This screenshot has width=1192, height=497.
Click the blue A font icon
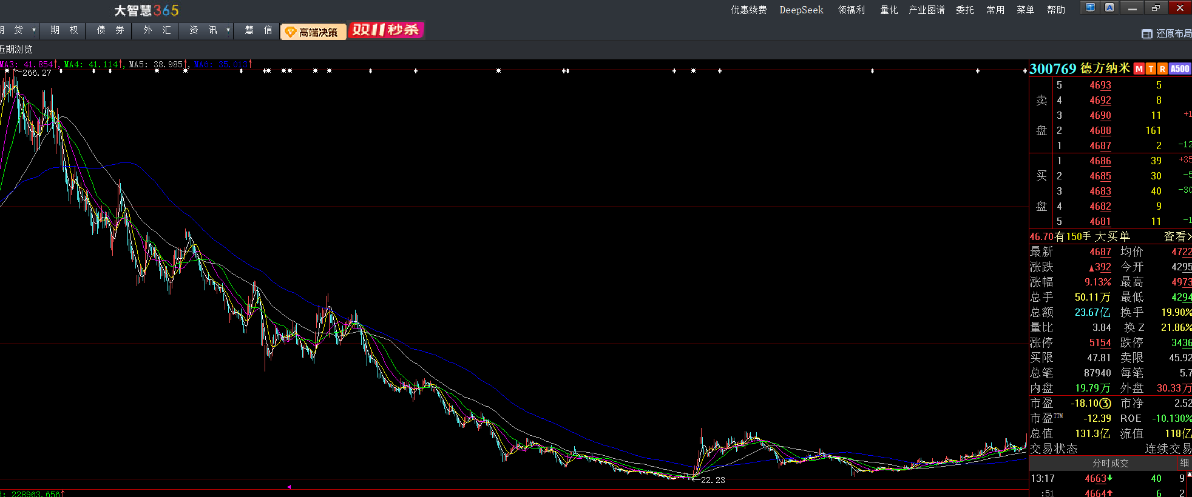tap(1109, 8)
